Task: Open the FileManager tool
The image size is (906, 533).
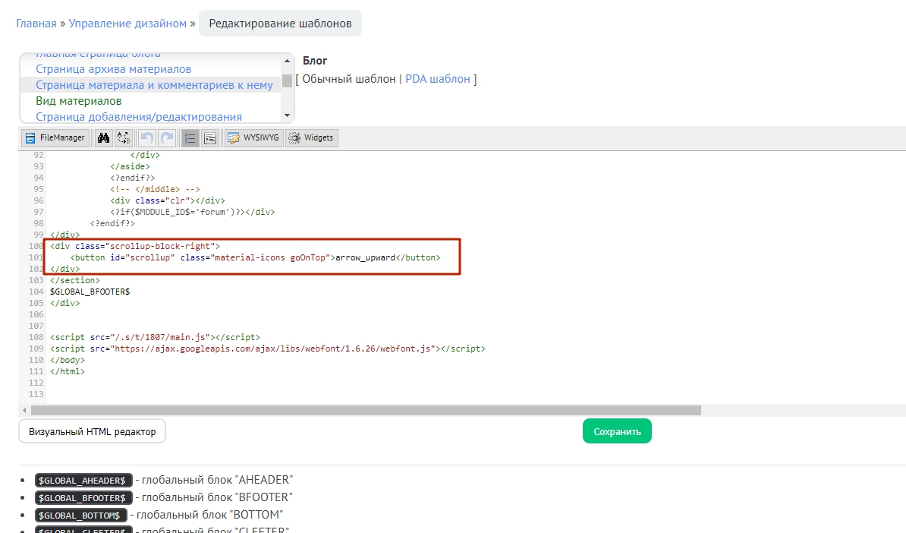Action: click(54, 138)
